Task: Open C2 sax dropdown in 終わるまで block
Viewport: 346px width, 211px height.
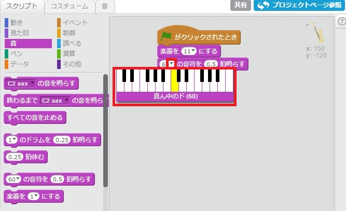Action: [54, 101]
